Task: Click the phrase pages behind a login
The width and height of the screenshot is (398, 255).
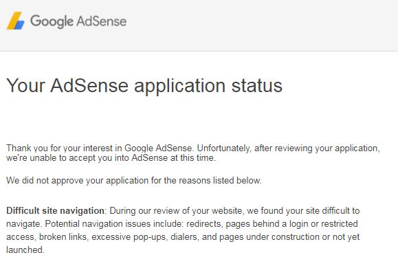Action: point(267,224)
